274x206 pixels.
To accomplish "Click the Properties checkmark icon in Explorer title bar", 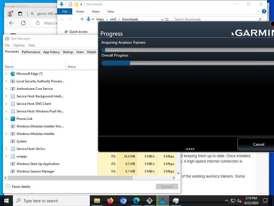I will coord(70,4).
